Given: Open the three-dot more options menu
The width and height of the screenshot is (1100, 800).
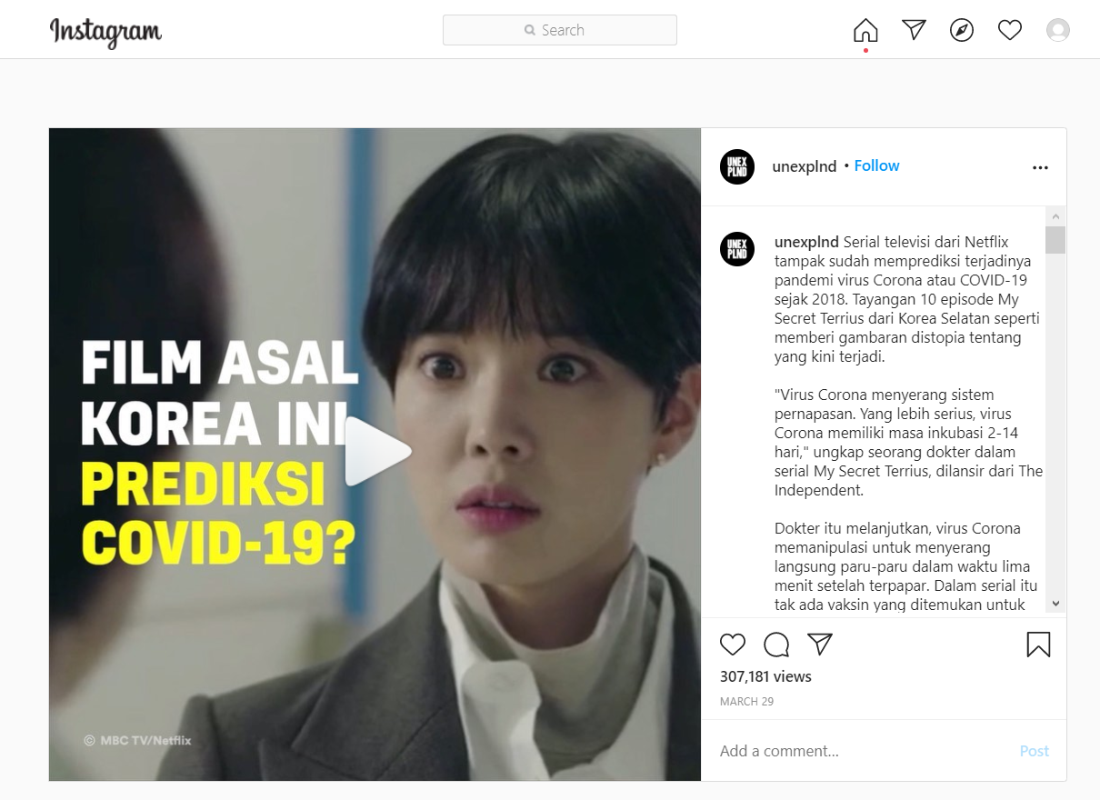Looking at the screenshot, I should click(1040, 167).
